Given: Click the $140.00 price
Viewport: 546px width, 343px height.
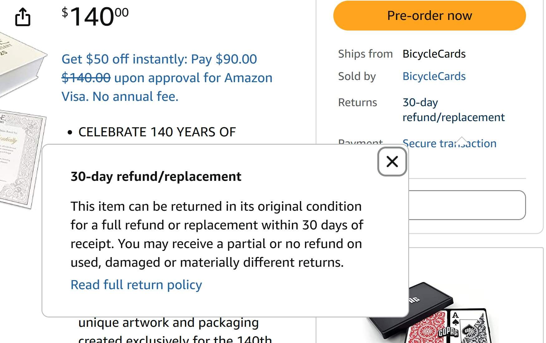Looking at the screenshot, I should click(95, 16).
